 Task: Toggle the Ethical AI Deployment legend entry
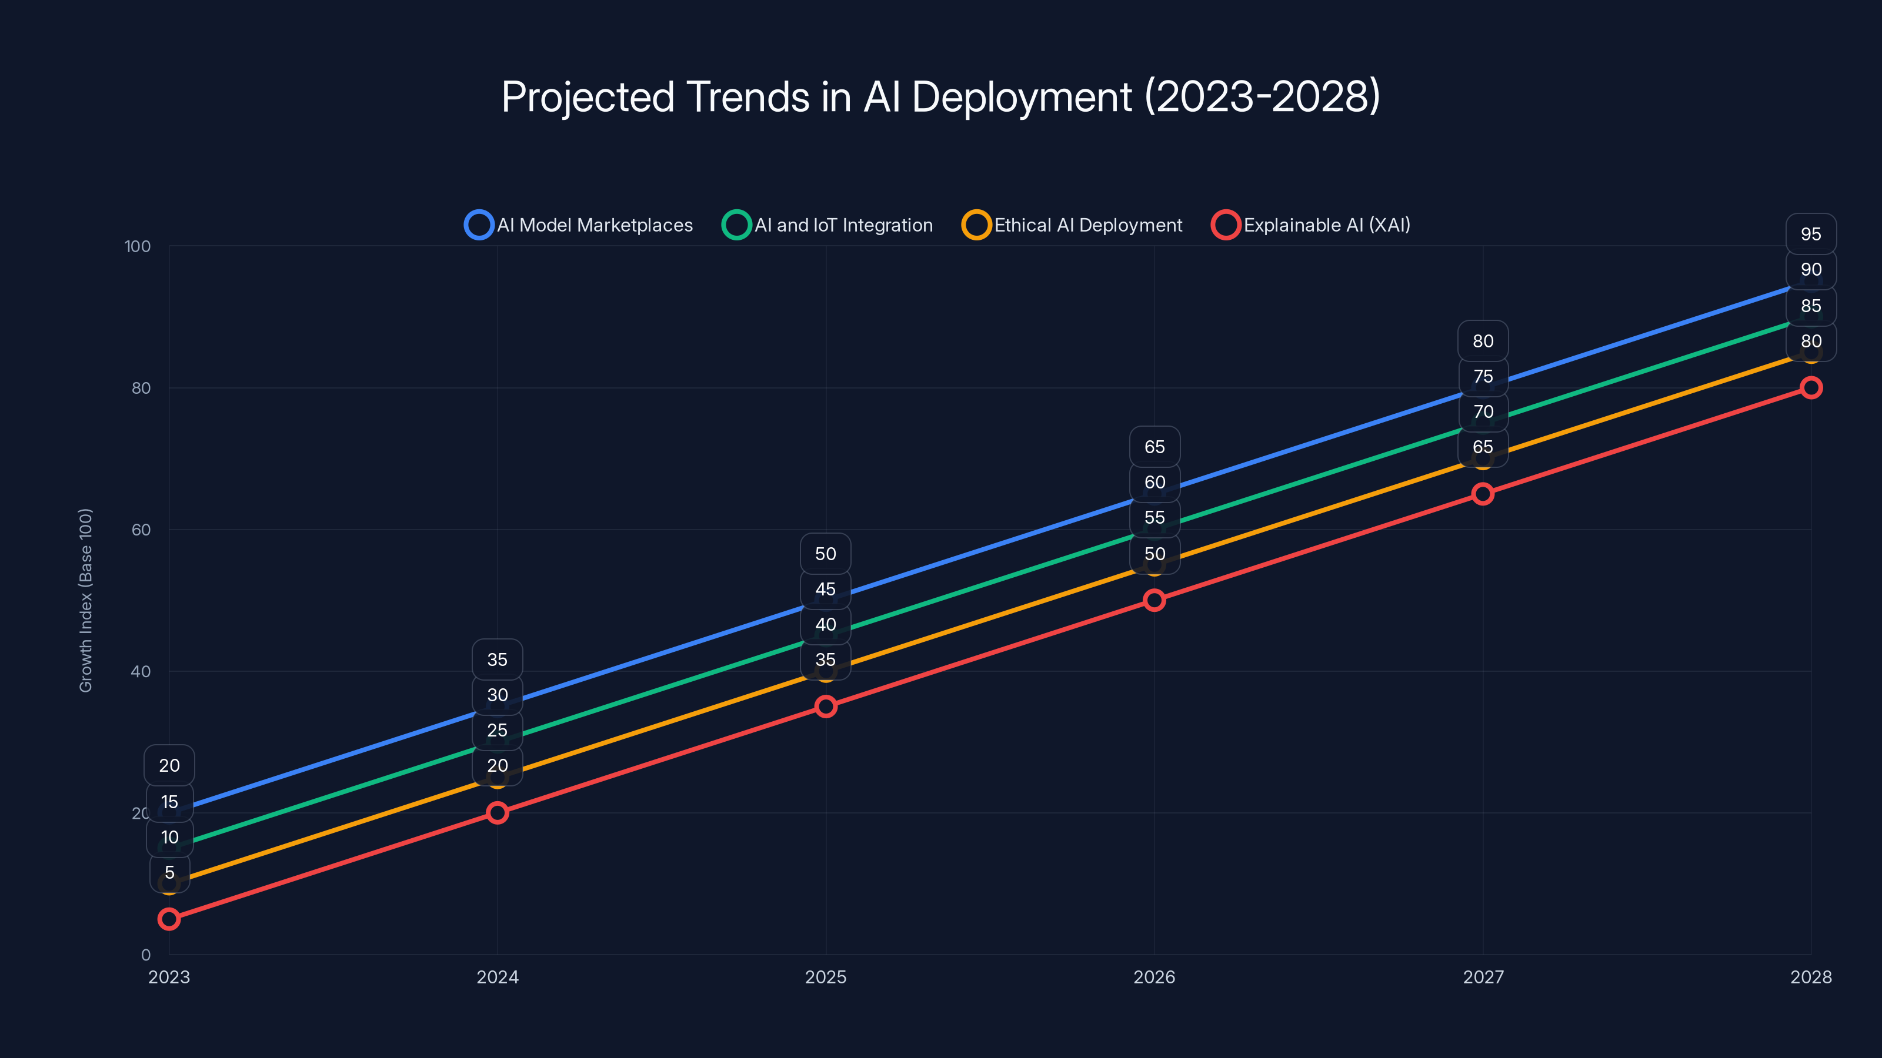(x=1072, y=225)
